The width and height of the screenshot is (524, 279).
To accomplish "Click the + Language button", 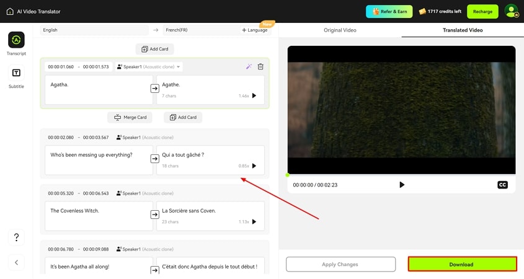I will point(255,30).
